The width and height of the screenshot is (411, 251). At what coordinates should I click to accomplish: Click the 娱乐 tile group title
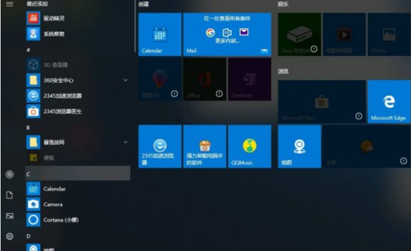pos(283,4)
